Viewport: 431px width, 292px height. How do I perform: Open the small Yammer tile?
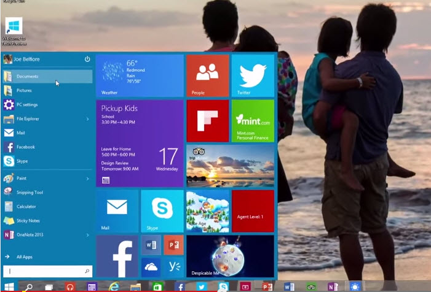pos(173,266)
